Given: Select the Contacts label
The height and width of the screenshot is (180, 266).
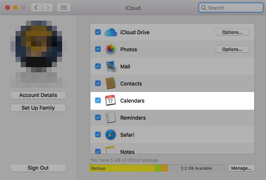Looking at the screenshot, I should point(131,84).
